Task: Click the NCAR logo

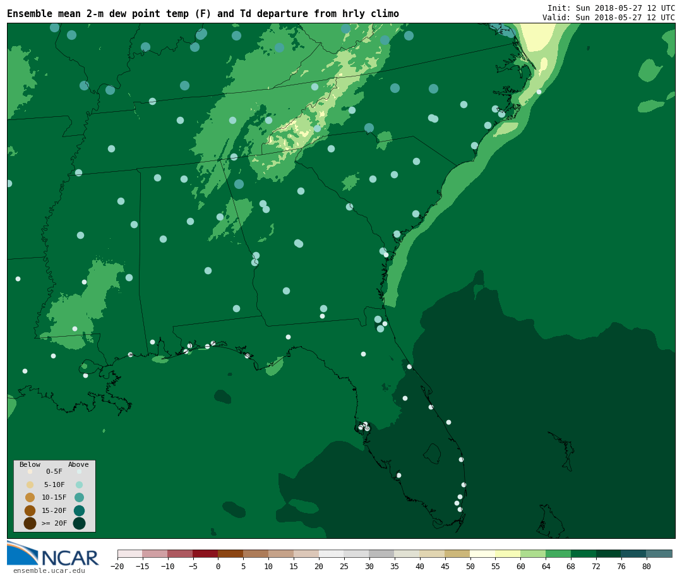Action: 52,553
